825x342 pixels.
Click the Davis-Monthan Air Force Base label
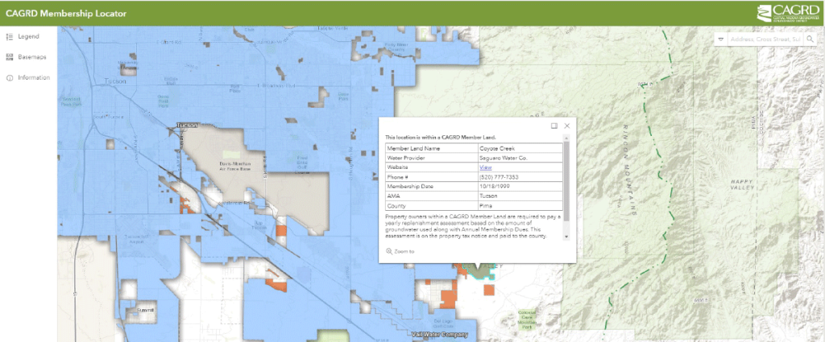[x=236, y=167]
